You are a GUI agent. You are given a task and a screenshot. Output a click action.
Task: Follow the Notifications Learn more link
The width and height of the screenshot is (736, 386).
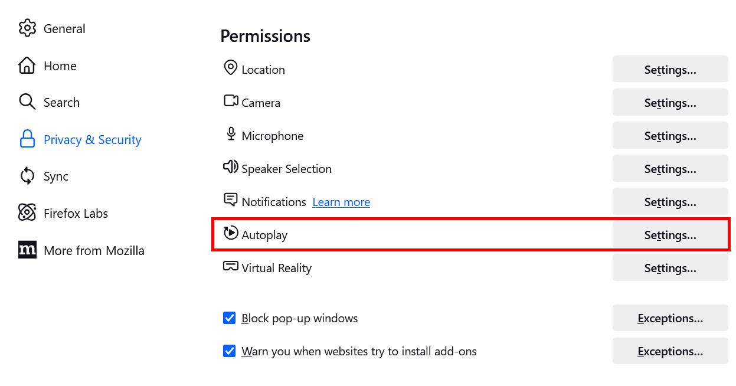(341, 202)
